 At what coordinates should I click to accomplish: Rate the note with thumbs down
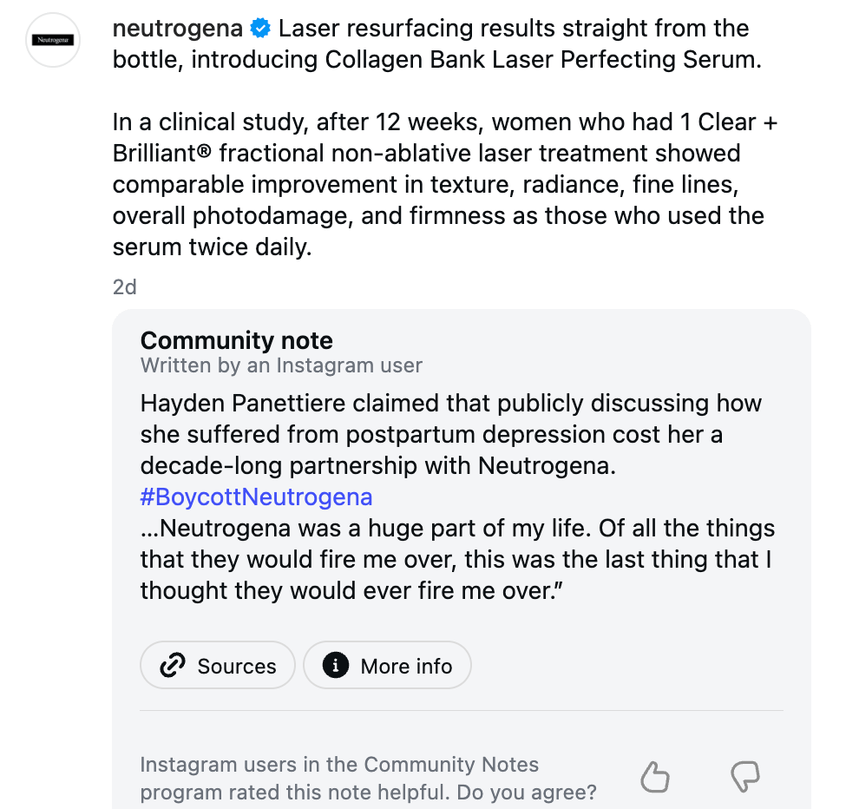click(x=745, y=777)
